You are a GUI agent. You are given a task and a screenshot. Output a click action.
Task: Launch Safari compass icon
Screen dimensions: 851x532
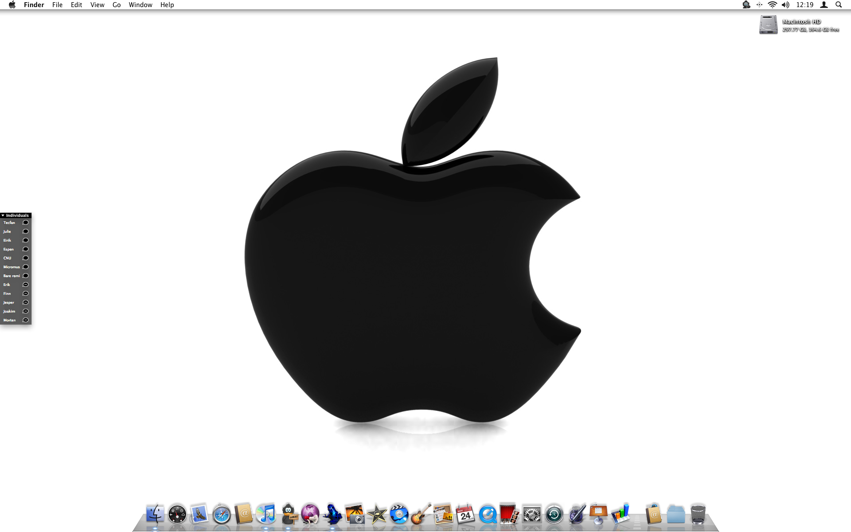pyautogui.click(x=222, y=515)
